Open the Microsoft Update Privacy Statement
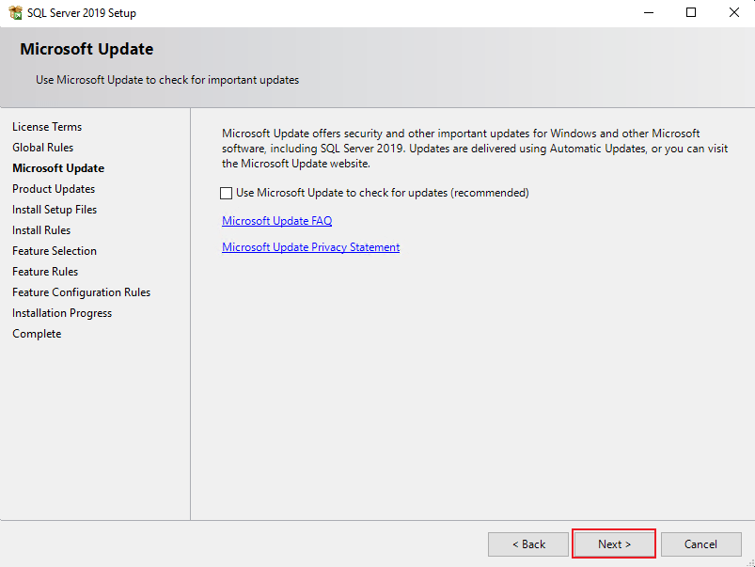The width and height of the screenshot is (755, 567). 310,246
